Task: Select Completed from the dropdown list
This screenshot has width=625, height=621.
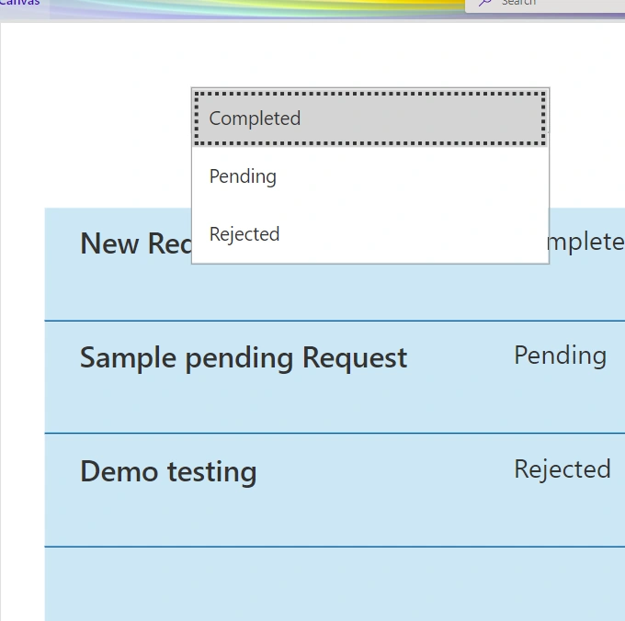Action: tap(370, 119)
